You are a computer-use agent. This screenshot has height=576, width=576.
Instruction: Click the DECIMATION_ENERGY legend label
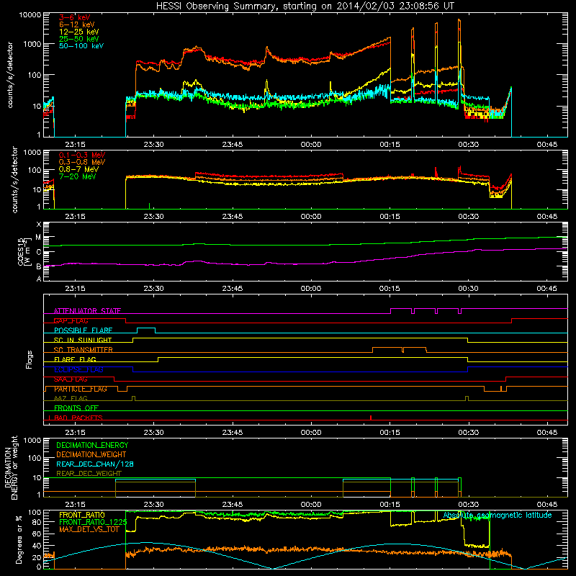tap(92, 445)
